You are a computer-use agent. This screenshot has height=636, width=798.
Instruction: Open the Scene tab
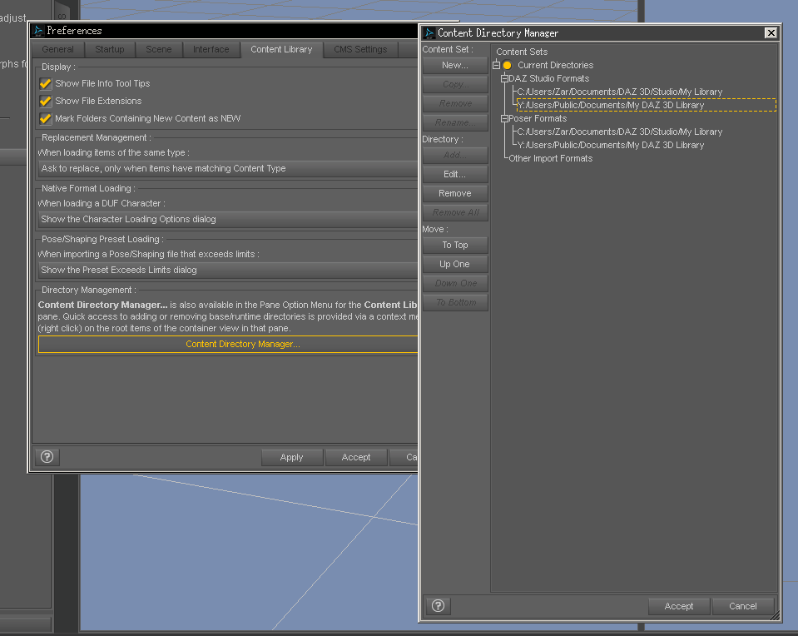pos(159,49)
